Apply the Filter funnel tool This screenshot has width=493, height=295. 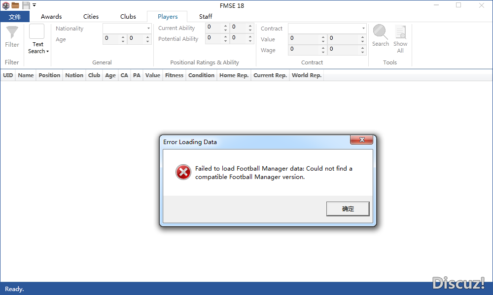[x=12, y=37]
